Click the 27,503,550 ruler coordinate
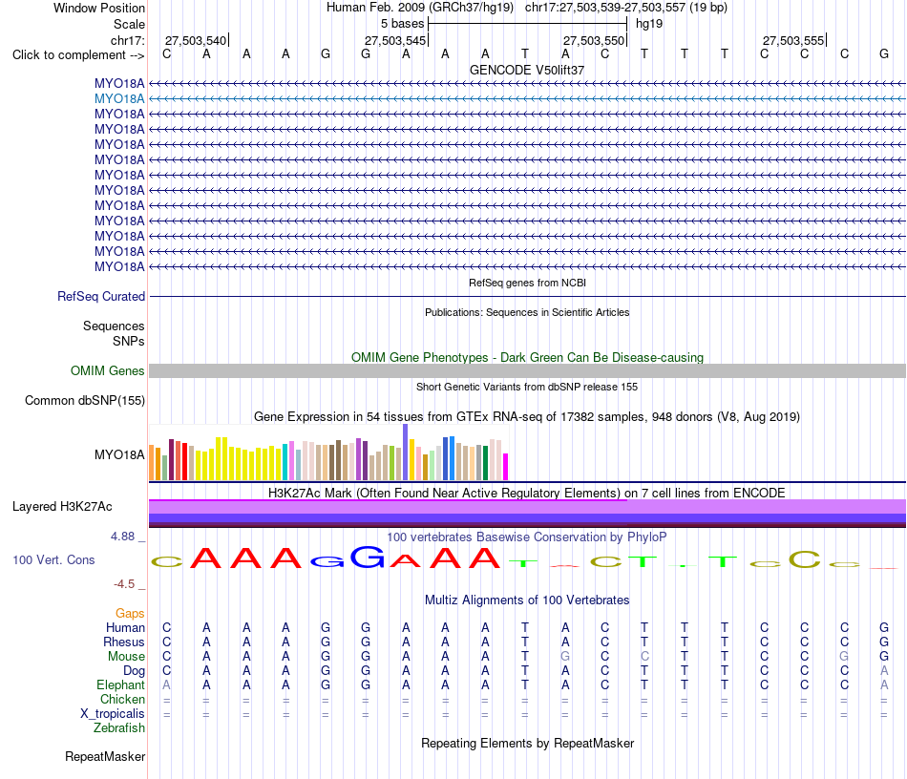 coord(594,40)
